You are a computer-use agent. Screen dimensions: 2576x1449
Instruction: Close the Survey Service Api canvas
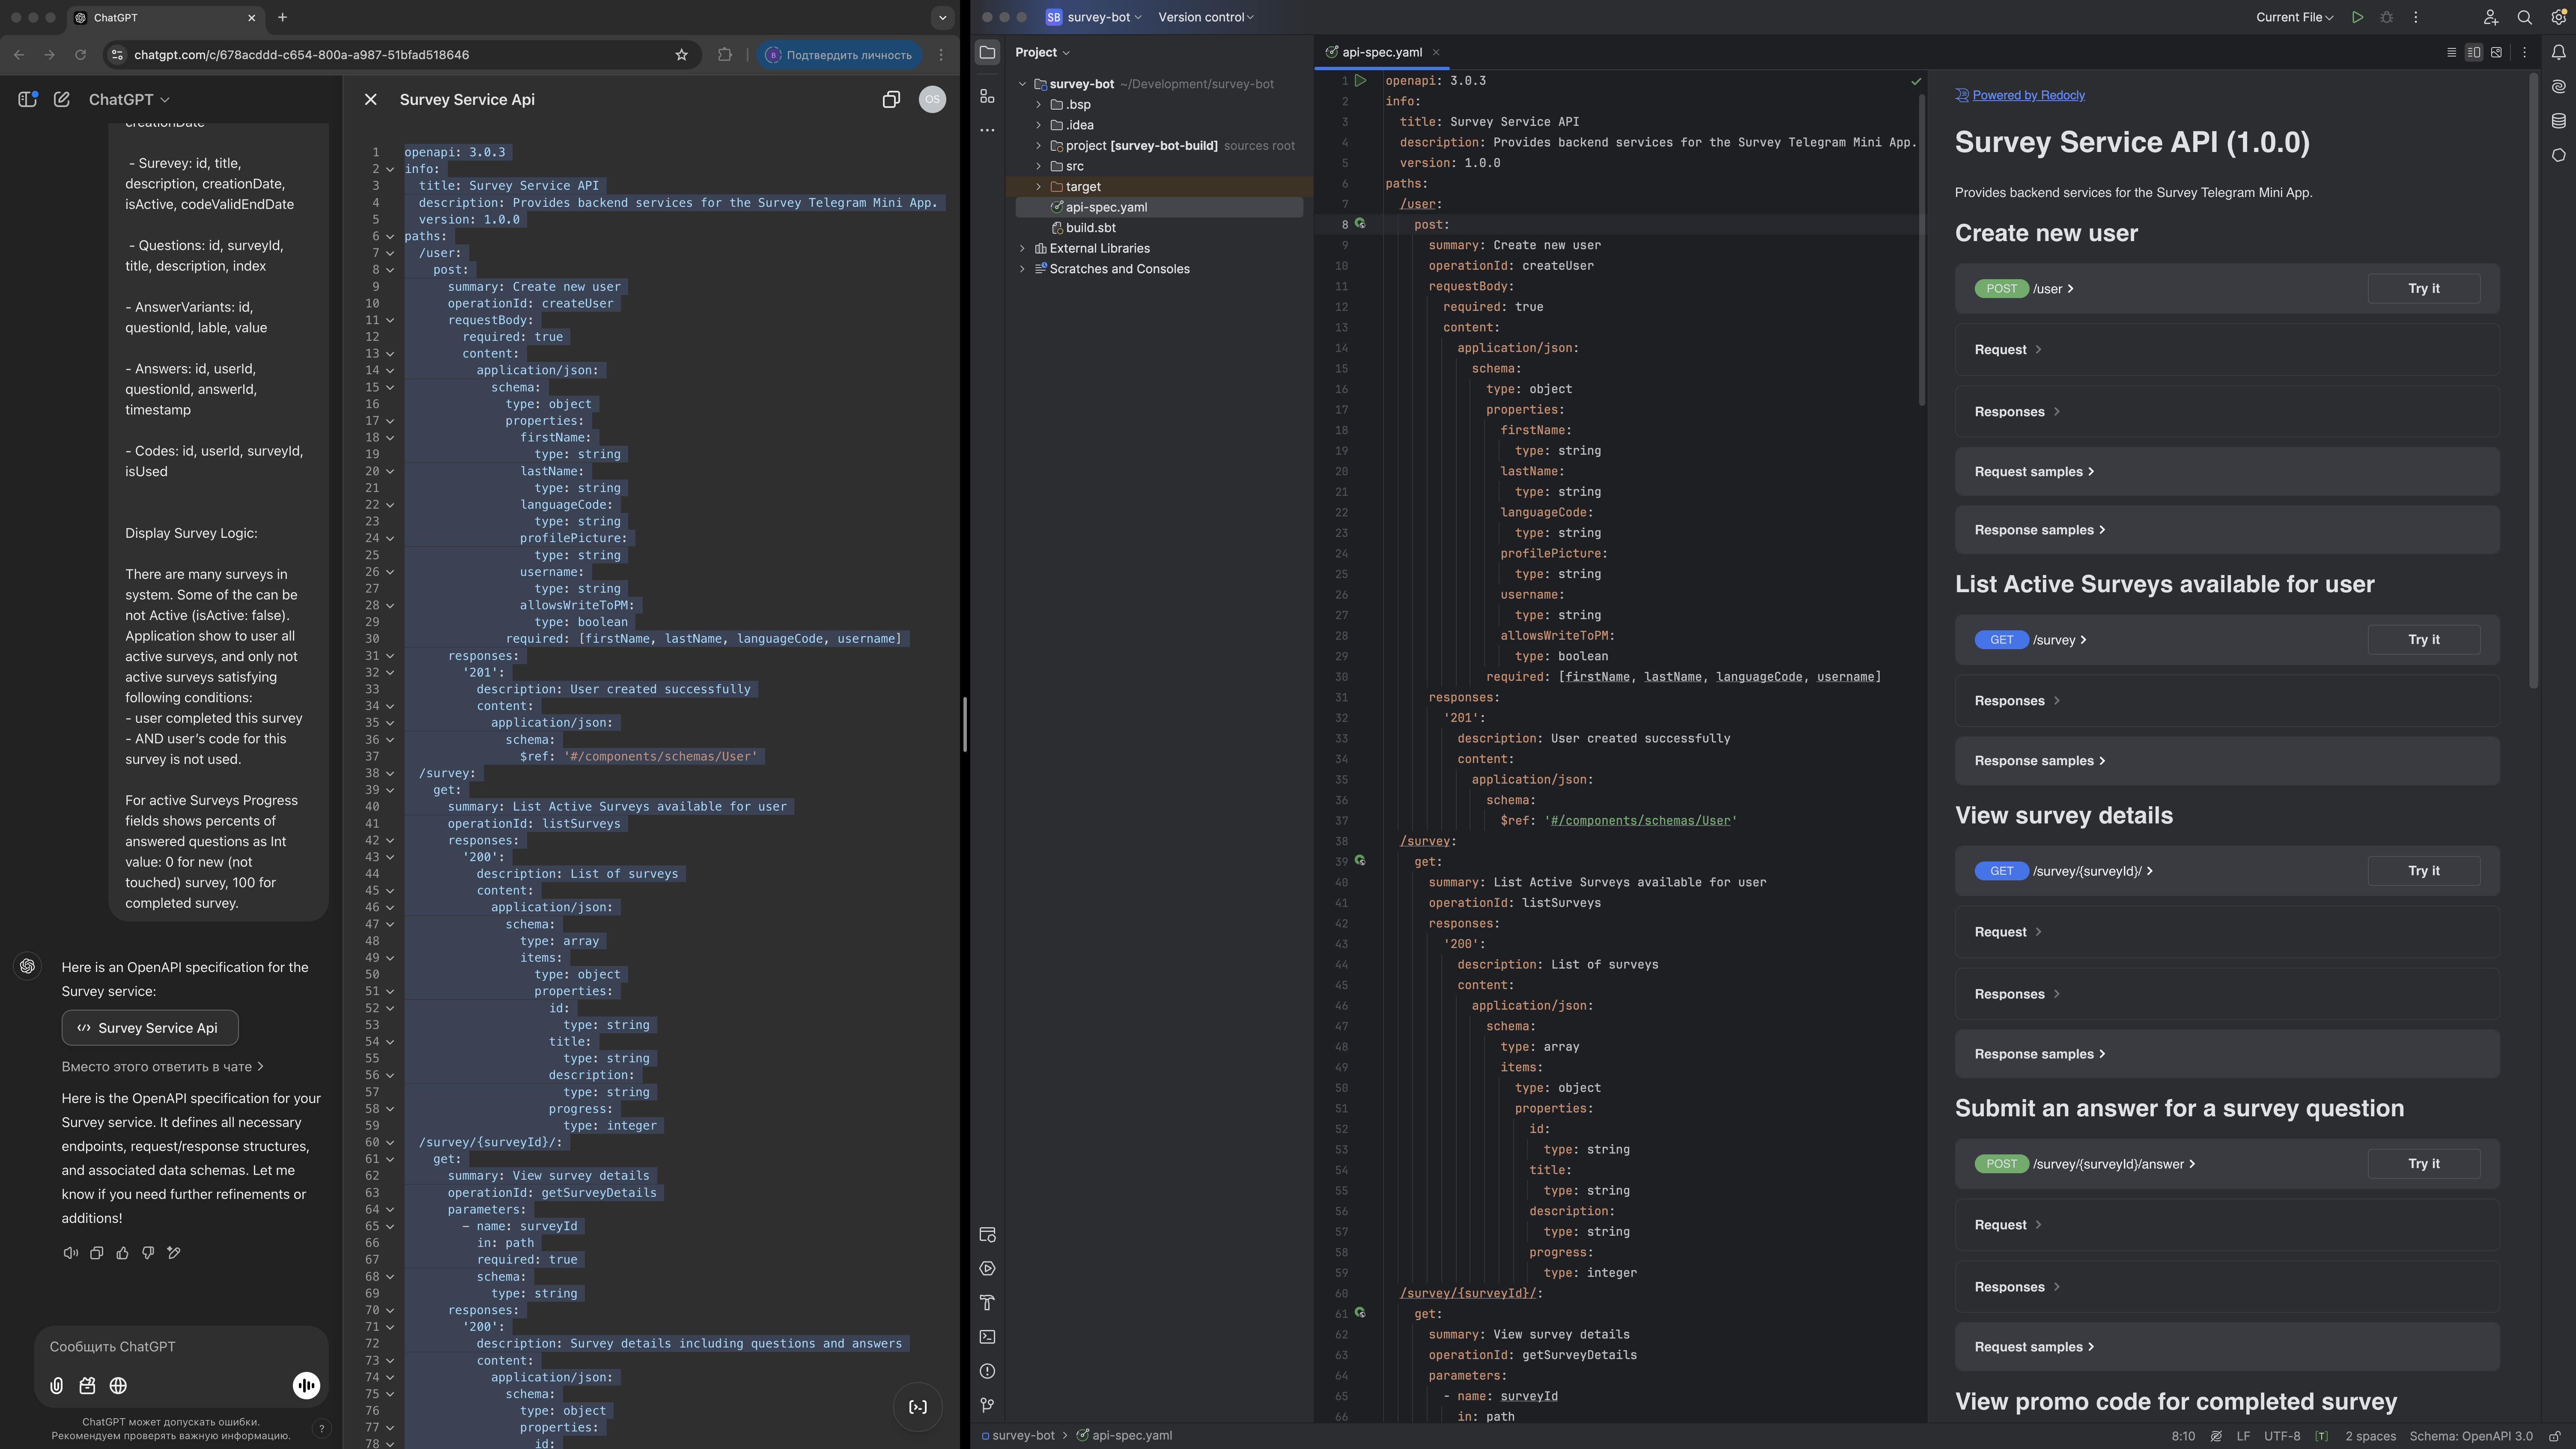point(371,99)
